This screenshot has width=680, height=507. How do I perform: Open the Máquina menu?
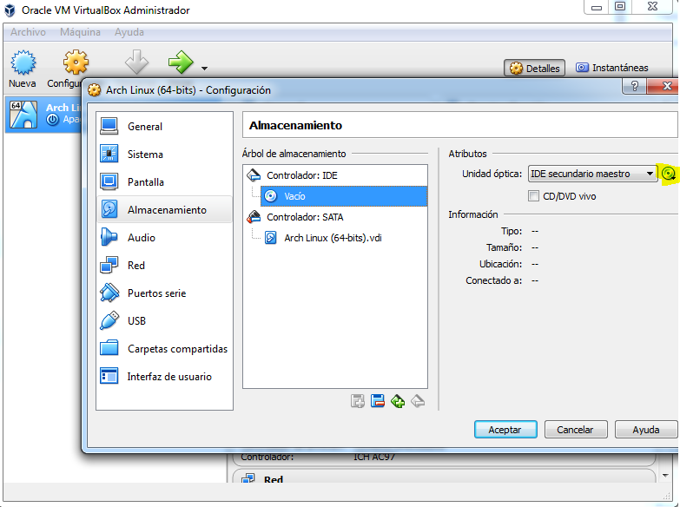pos(80,32)
